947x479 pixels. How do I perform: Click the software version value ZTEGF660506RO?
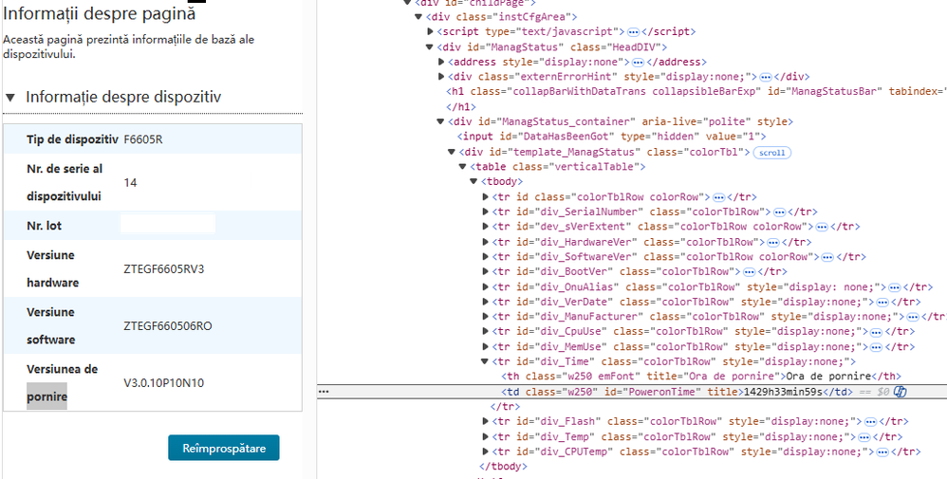pos(167,326)
